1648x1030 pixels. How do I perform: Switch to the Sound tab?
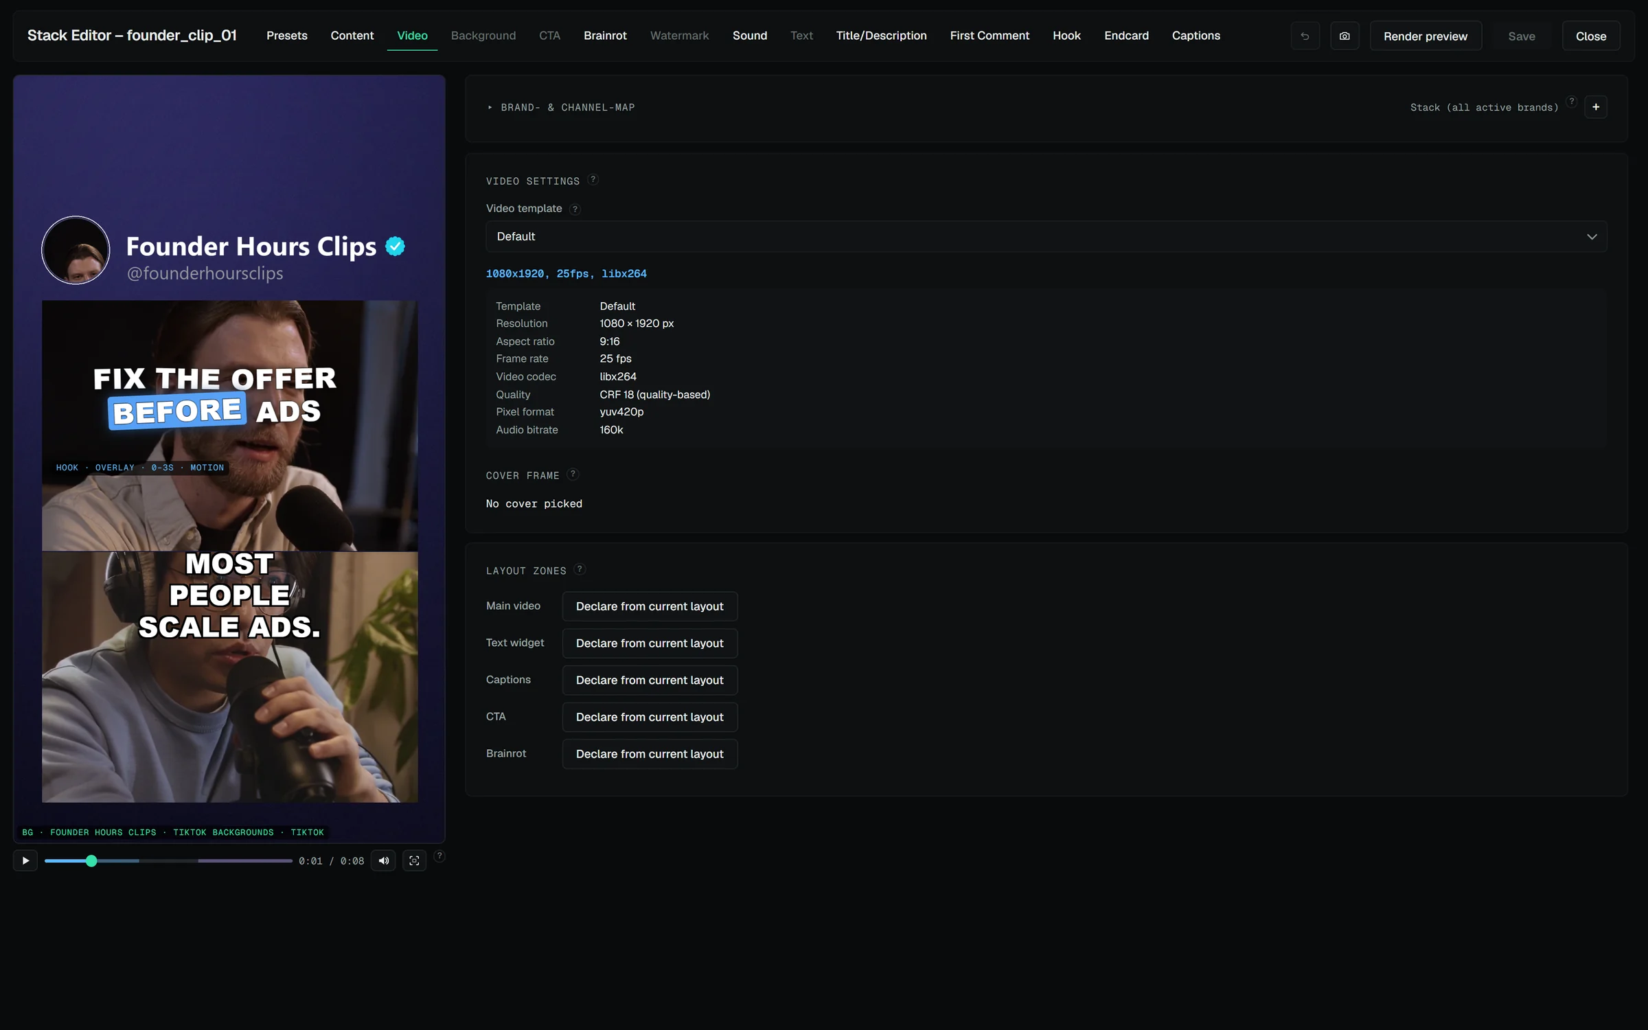[750, 36]
